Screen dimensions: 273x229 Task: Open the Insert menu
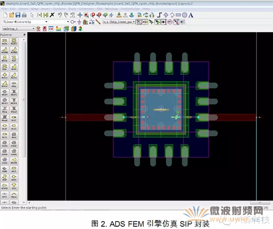click(x=45, y=9)
